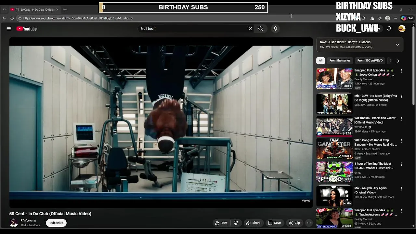The width and height of the screenshot is (416, 234).
Task: Open options for Snapped Tracie Andrews video
Action: click(402, 211)
